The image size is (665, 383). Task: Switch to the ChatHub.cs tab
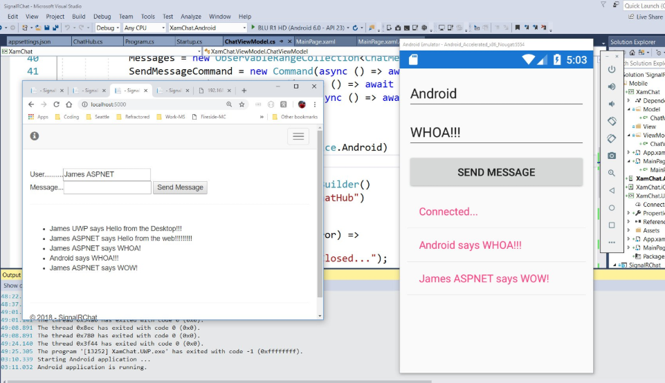[97, 41]
